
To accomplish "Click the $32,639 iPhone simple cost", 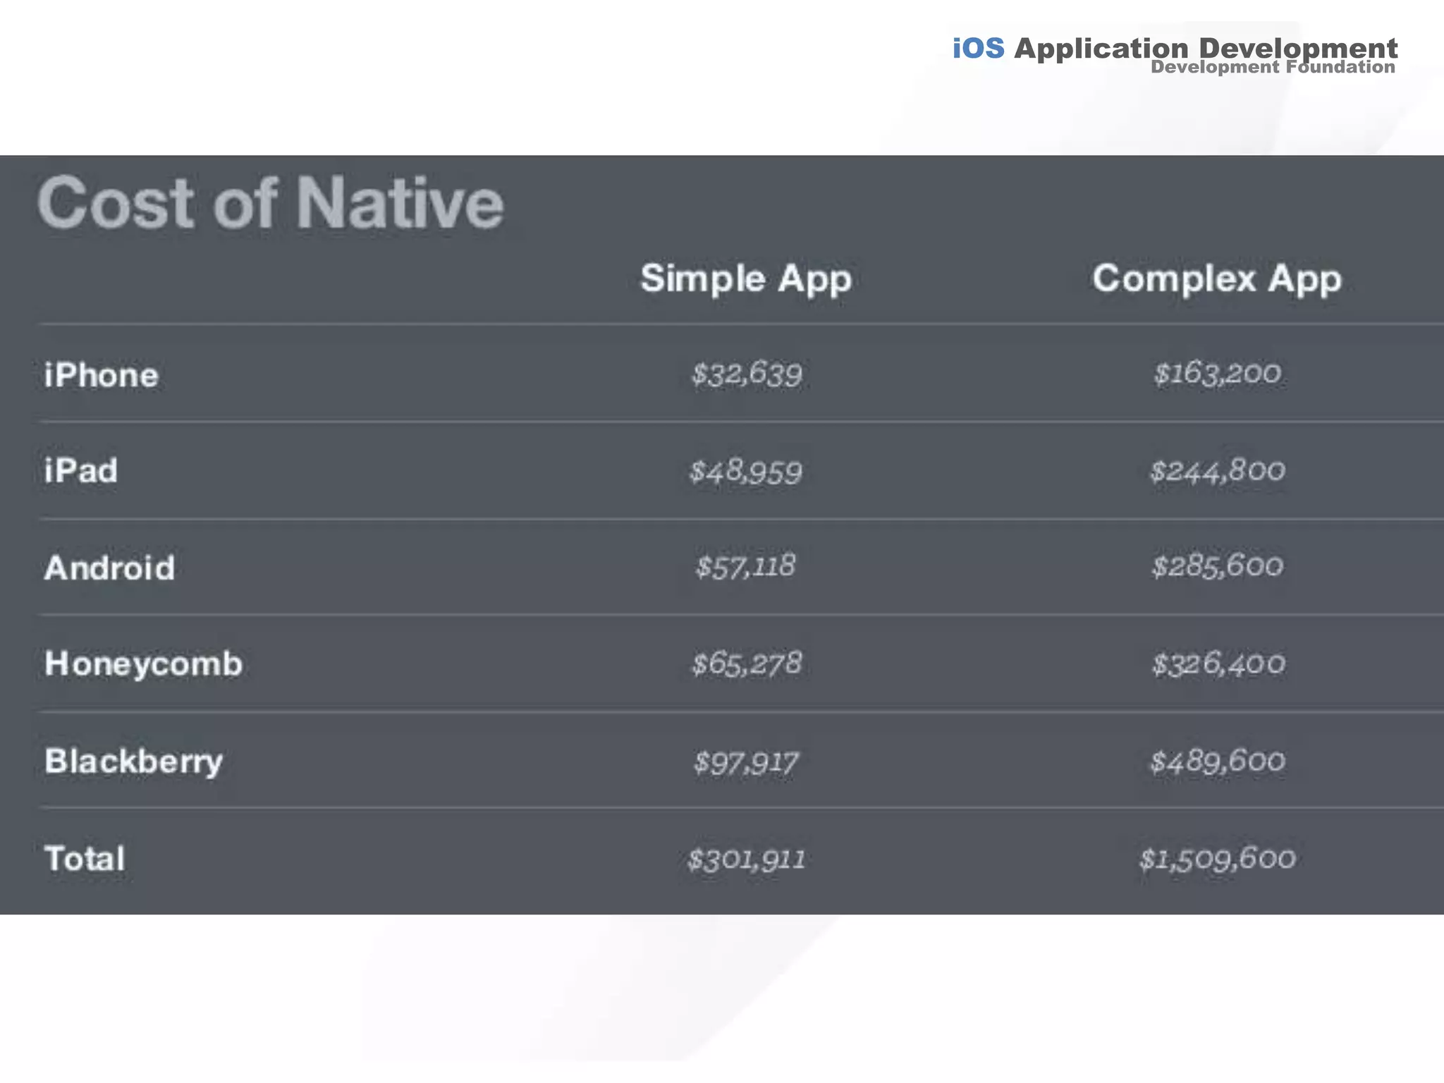I will pos(747,374).
